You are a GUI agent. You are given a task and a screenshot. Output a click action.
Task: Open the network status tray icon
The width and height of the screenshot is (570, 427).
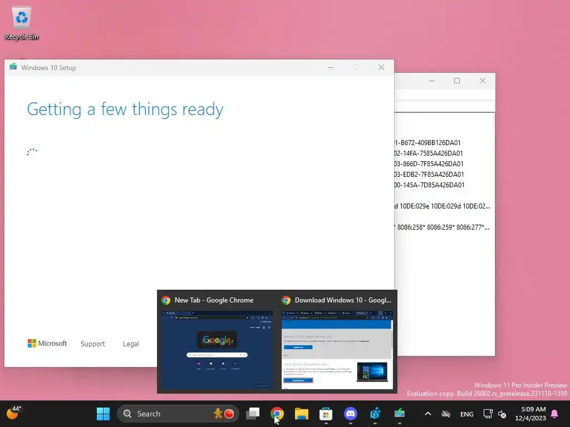[x=488, y=414]
